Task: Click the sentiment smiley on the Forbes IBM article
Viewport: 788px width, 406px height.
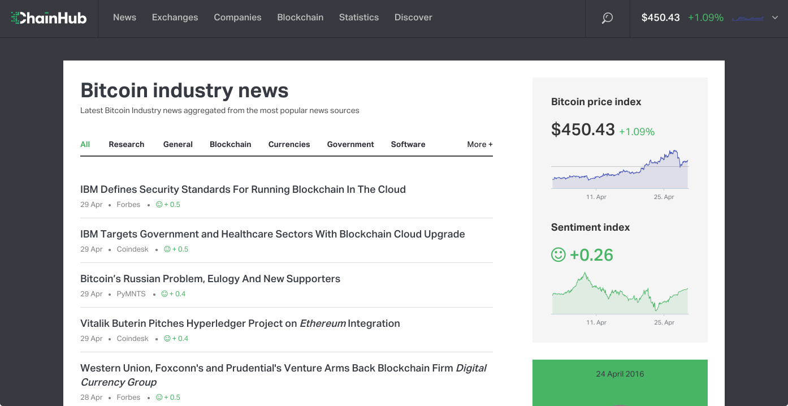Action: pos(159,205)
